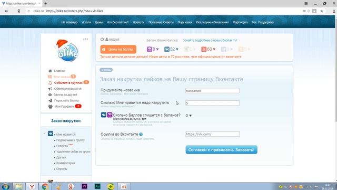Collapse the VK section arrow in Заказ накрутки
This screenshot has width=337, height=190.
pos(44,134)
